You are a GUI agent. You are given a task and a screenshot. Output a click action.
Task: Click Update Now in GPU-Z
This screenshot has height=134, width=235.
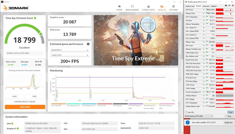tap(229, 123)
